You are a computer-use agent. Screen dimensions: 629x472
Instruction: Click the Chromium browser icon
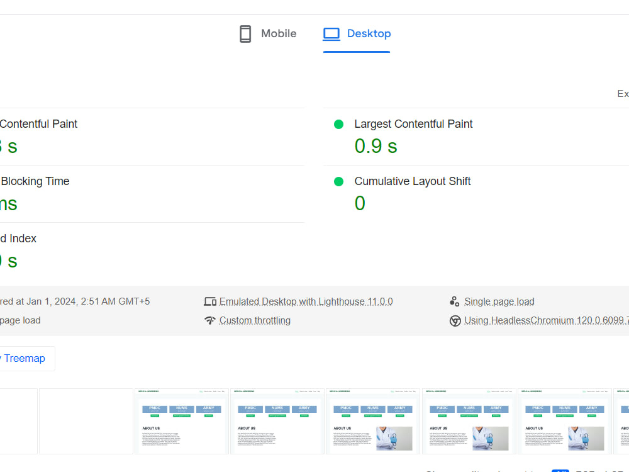(455, 321)
